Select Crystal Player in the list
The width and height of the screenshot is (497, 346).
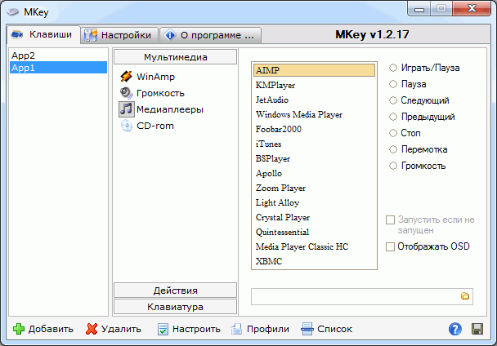coord(314,217)
